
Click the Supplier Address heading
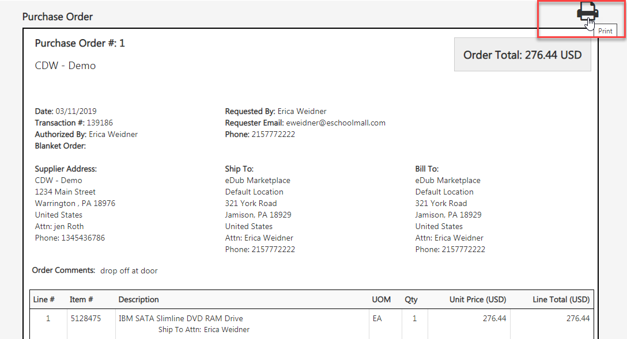[x=66, y=169]
